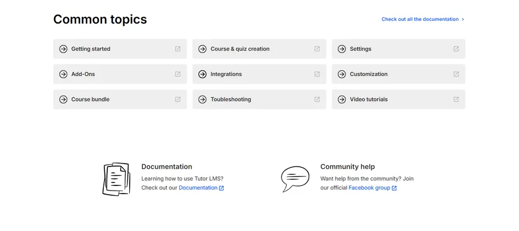Click text Want help from the community? Join
Image resolution: width=519 pixels, height=231 pixels.
click(367, 179)
